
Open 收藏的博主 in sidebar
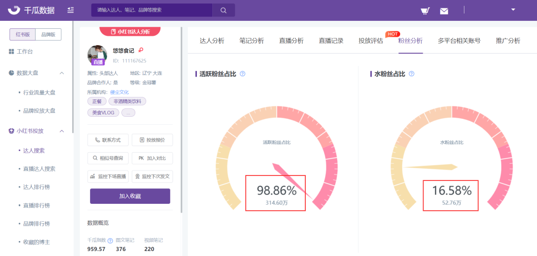(x=36, y=242)
